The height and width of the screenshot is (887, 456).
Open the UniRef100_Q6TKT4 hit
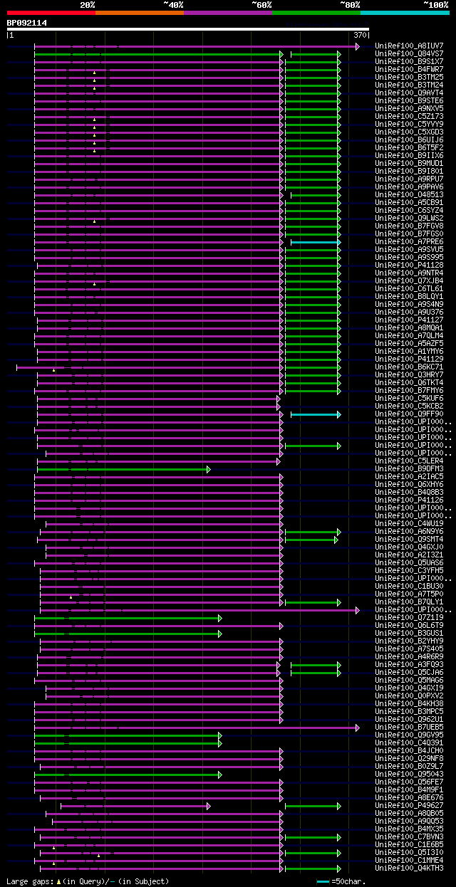(409, 383)
